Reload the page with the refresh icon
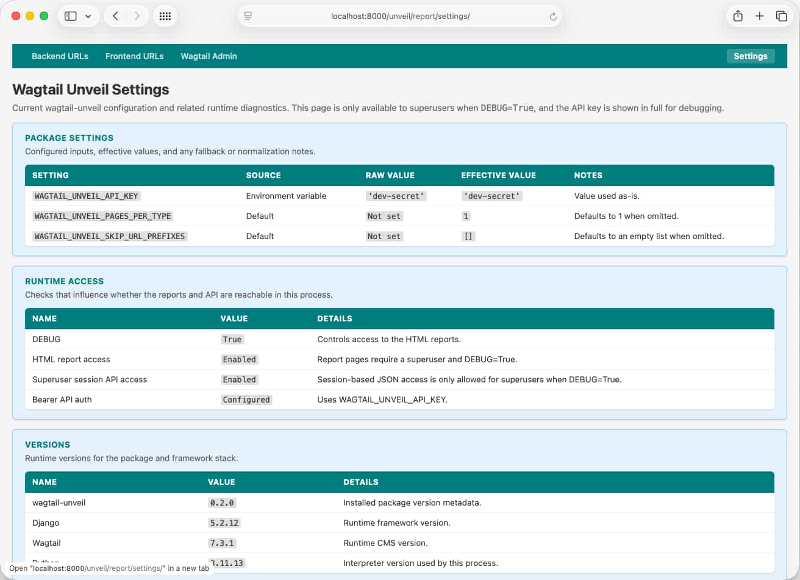The width and height of the screenshot is (800, 580). [553, 16]
